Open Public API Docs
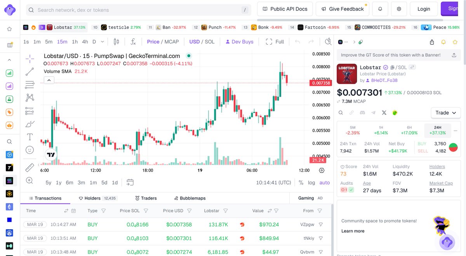 click(285, 9)
